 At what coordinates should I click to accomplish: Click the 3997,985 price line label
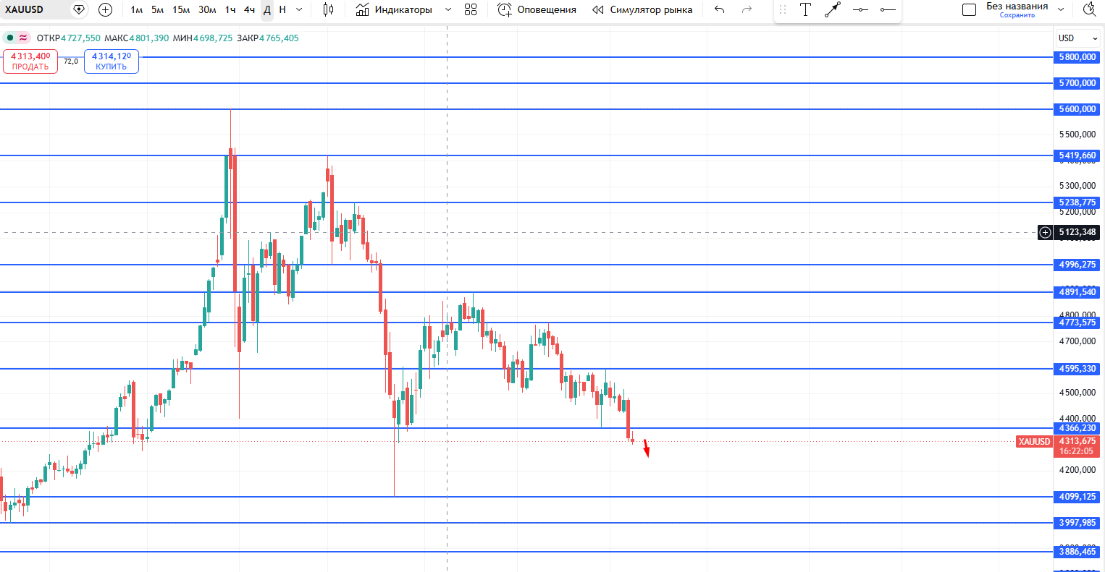(x=1077, y=523)
